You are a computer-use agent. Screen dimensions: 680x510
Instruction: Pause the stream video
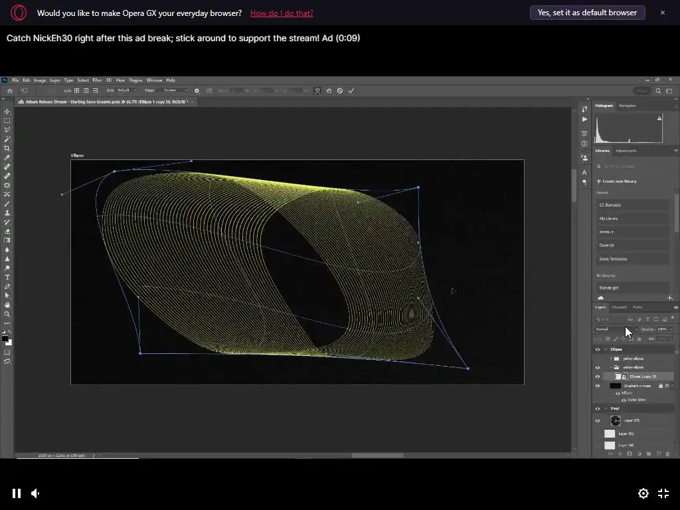pyautogui.click(x=17, y=493)
